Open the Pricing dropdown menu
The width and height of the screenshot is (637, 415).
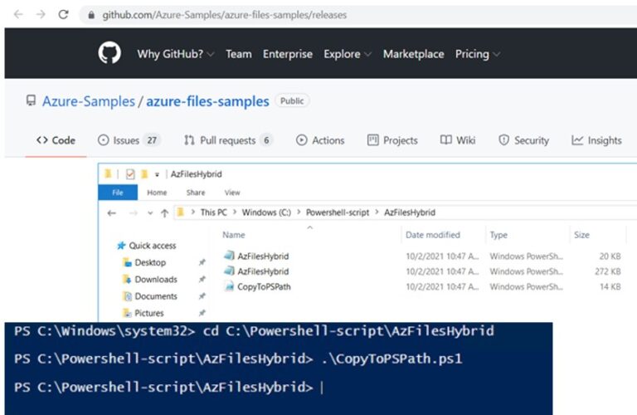(x=477, y=54)
